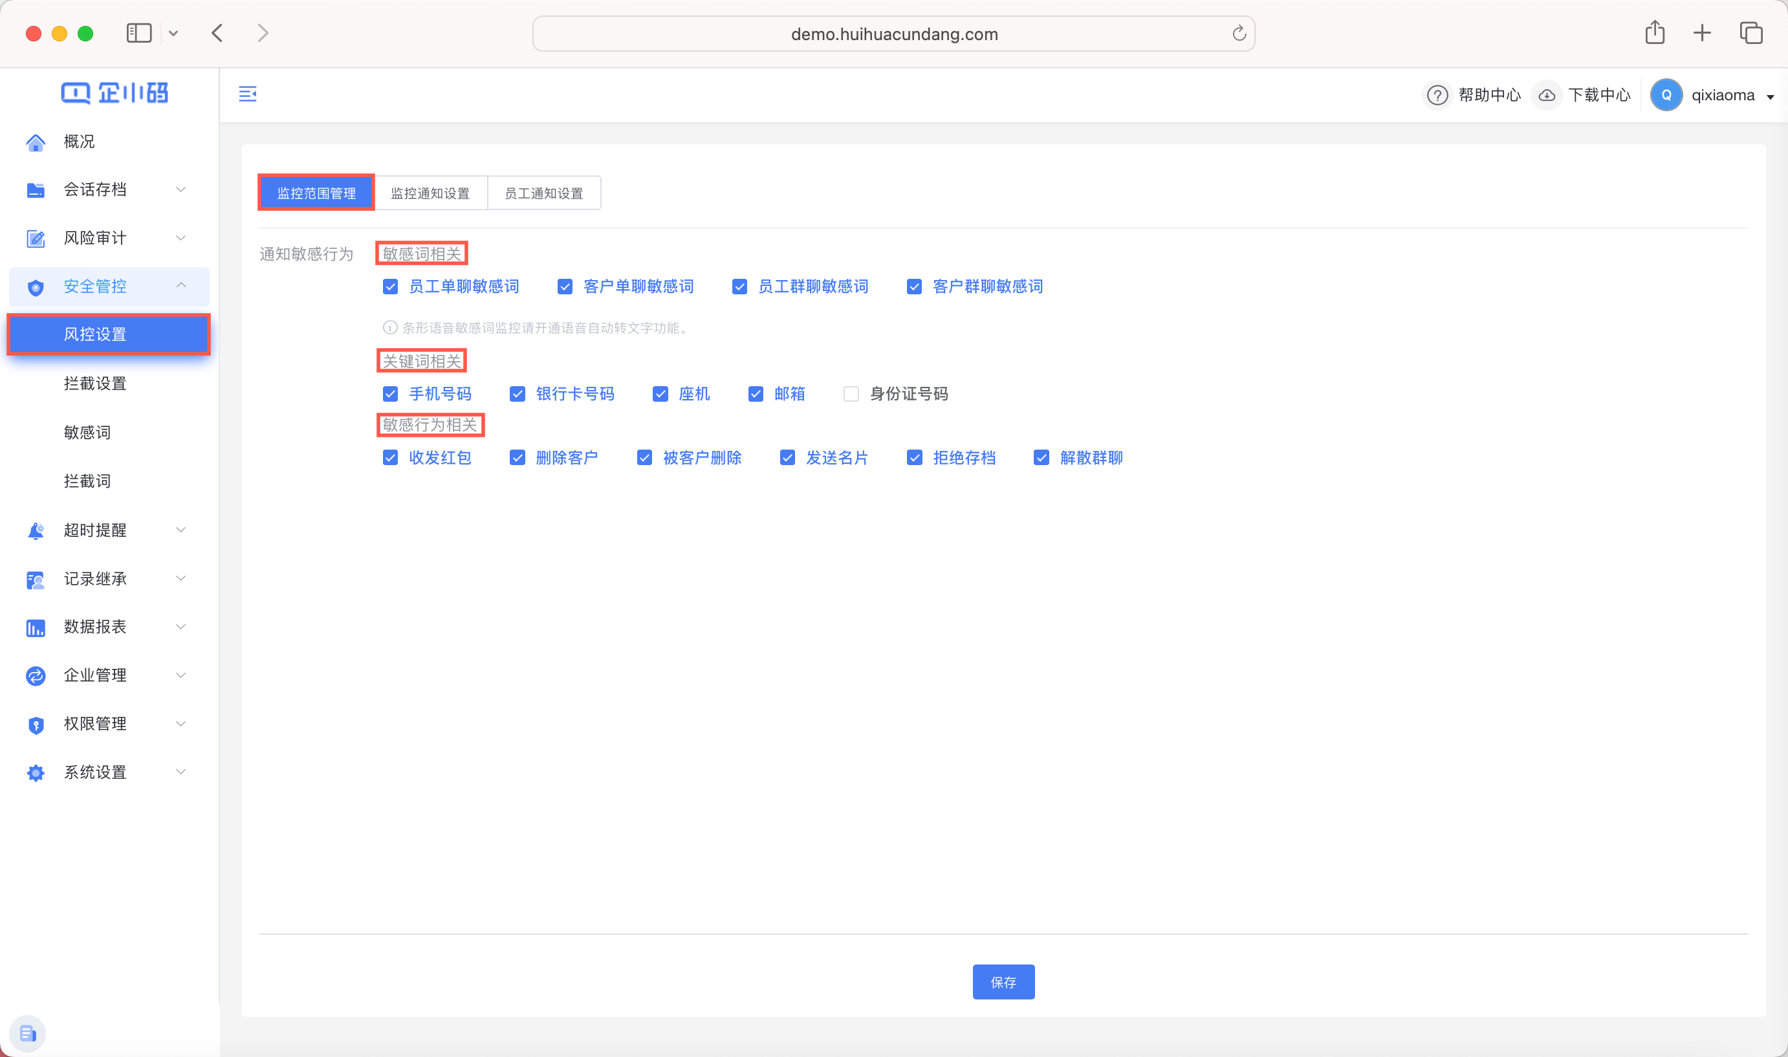Uncheck 客户群聊敏感词 checkbox
The image size is (1788, 1057).
click(914, 287)
